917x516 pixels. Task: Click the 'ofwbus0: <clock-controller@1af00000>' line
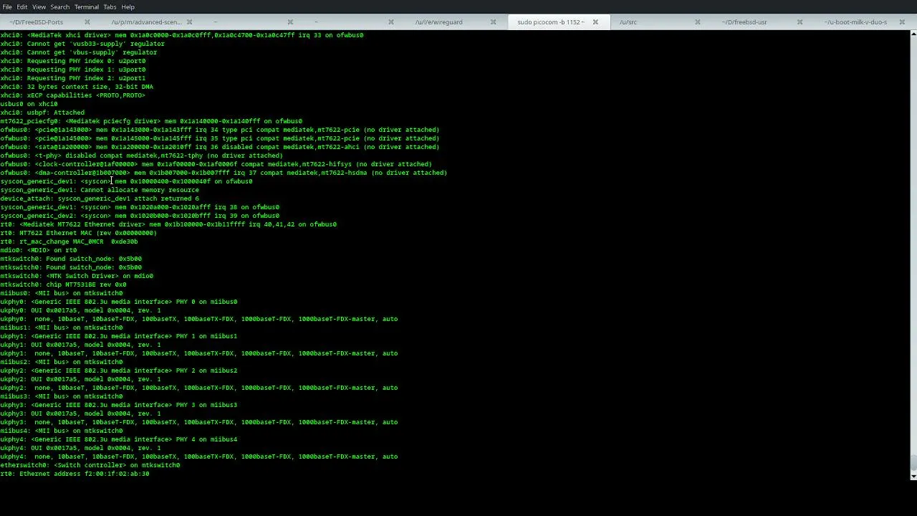[x=216, y=164]
